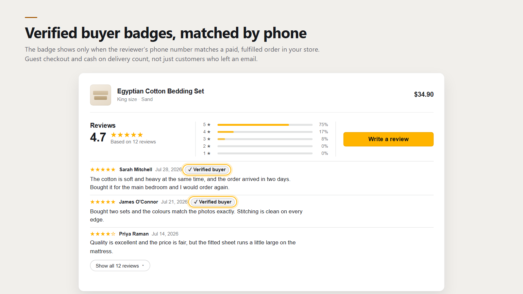Click the 1 star rating bar
523x294 pixels.
(265, 154)
